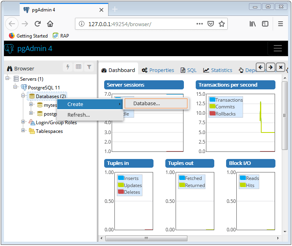The image size is (292, 246).
Task: Select Refresh... in the context menu
Action: coord(90,115)
